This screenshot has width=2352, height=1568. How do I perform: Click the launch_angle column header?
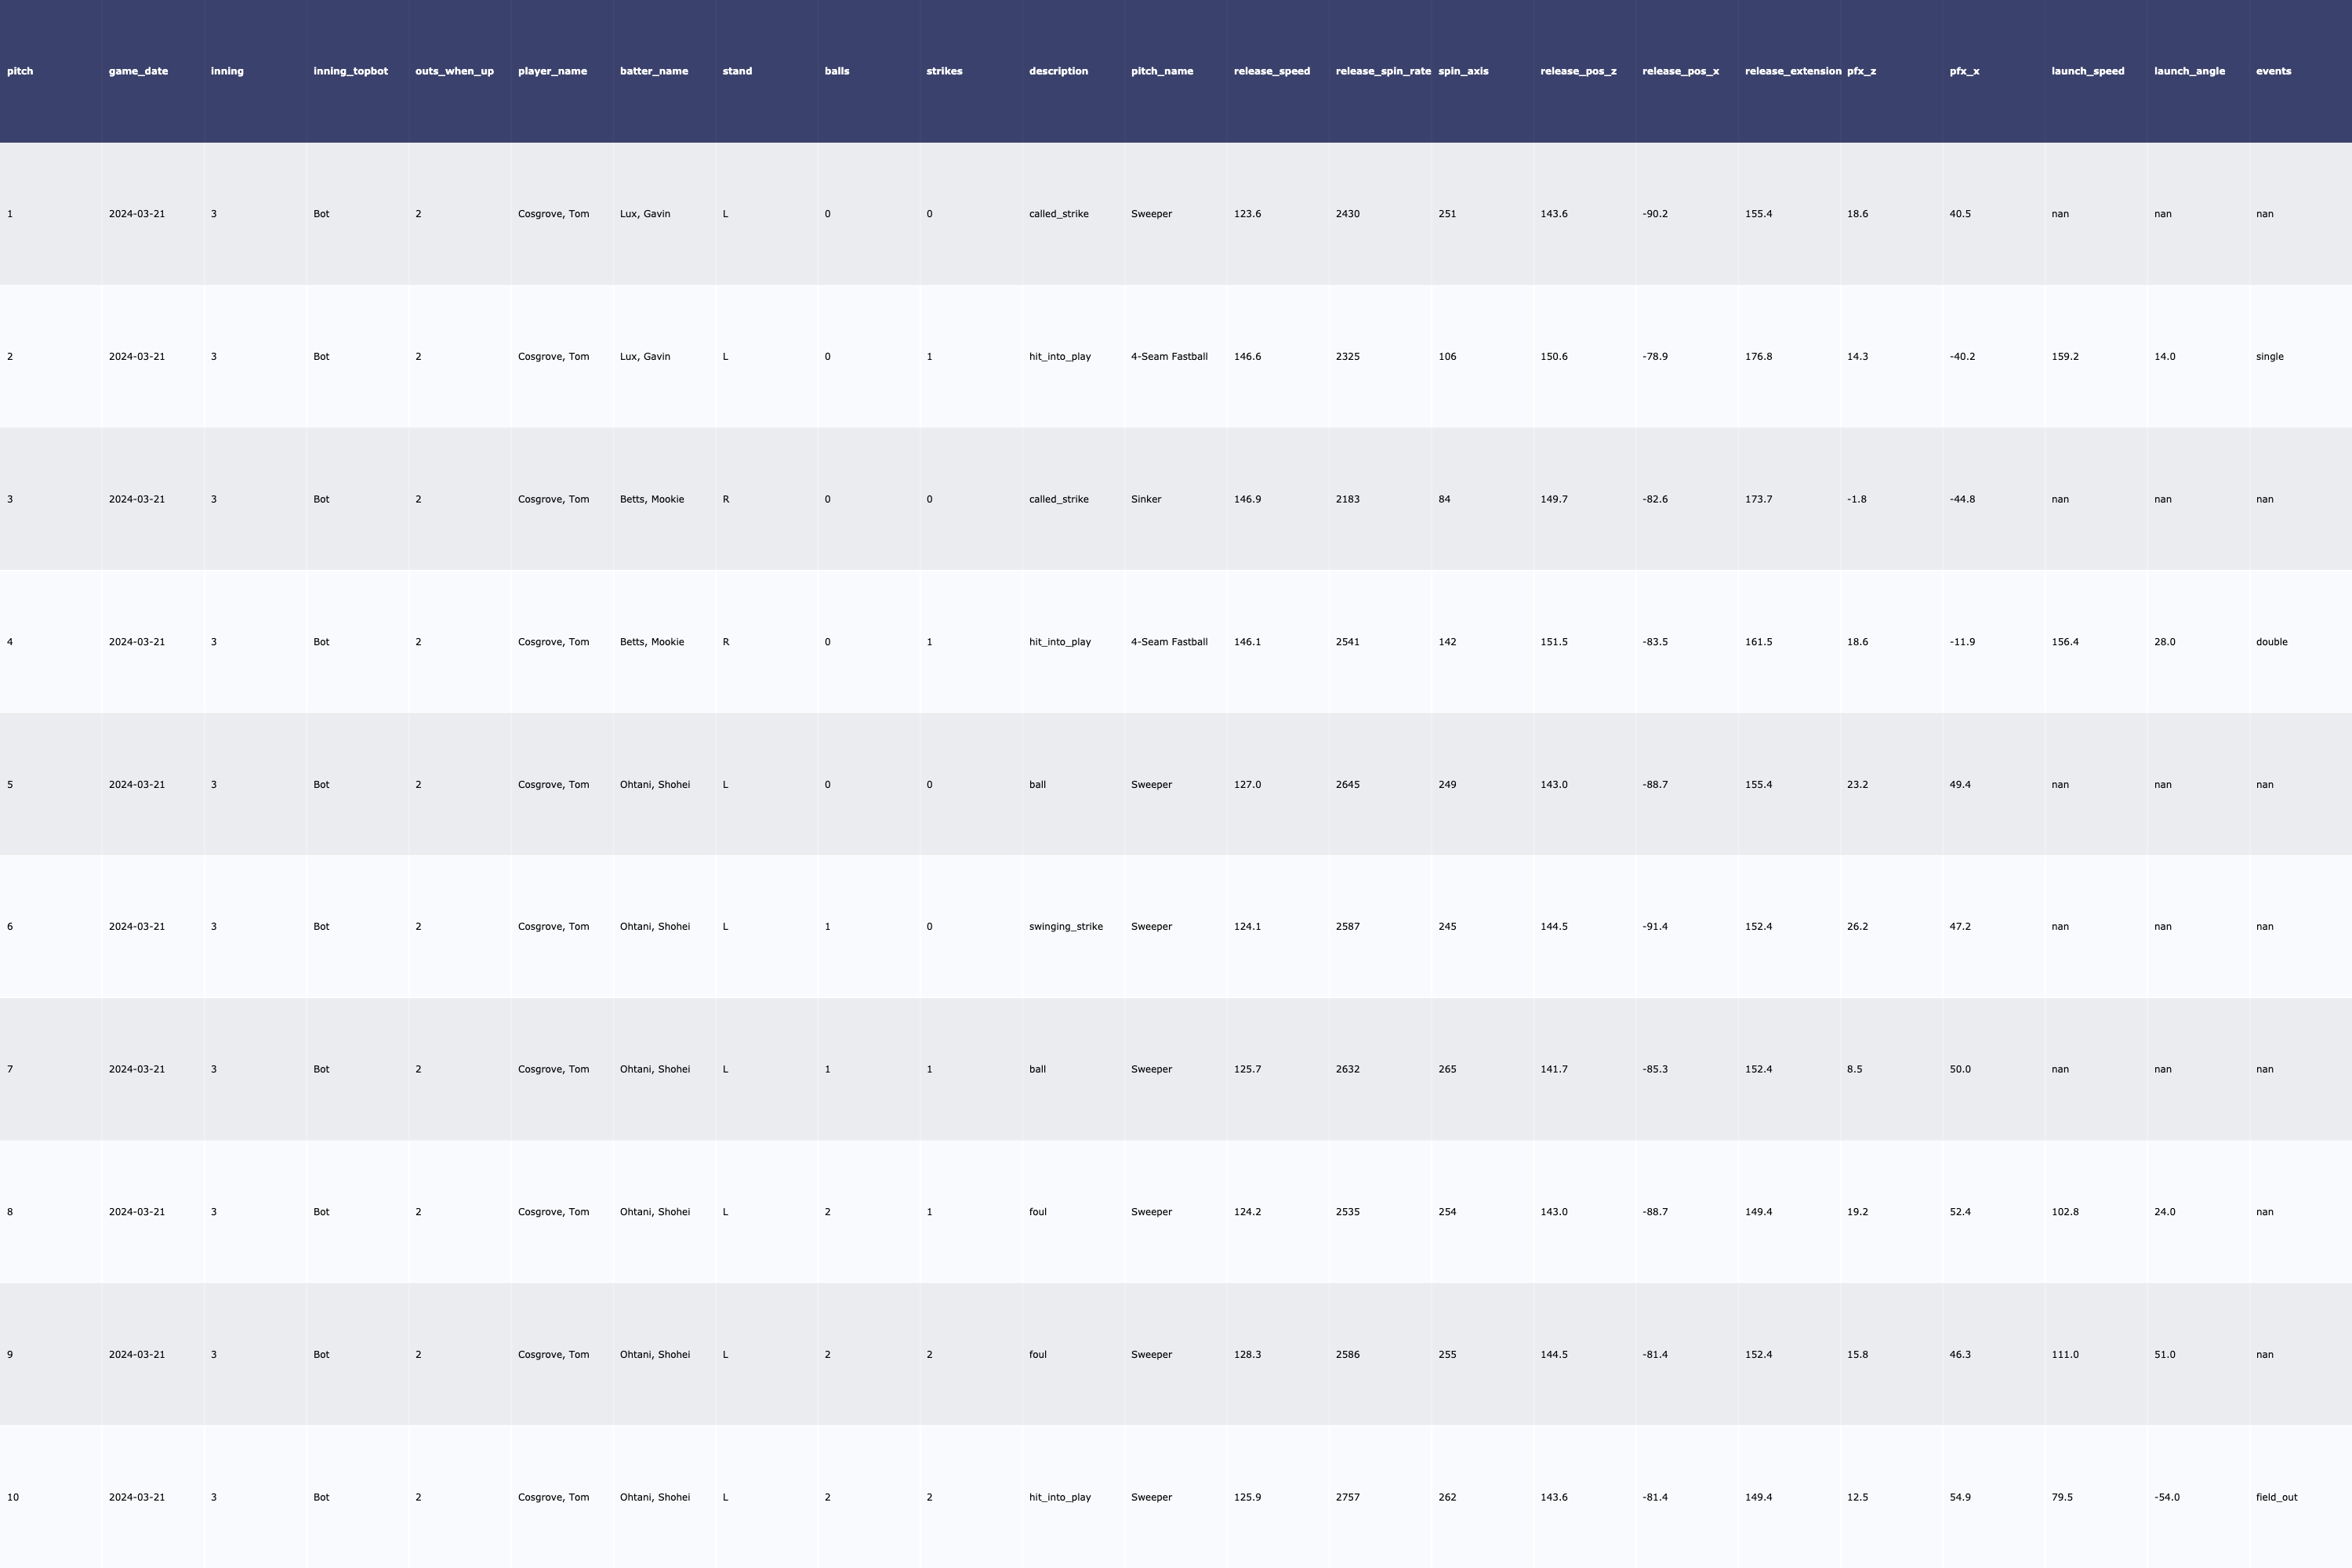(x=2189, y=71)
